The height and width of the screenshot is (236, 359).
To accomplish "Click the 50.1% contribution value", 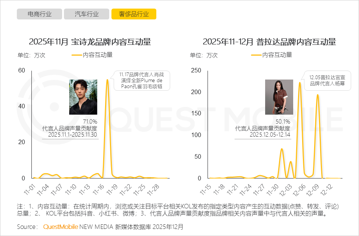I will click(283, 121).
